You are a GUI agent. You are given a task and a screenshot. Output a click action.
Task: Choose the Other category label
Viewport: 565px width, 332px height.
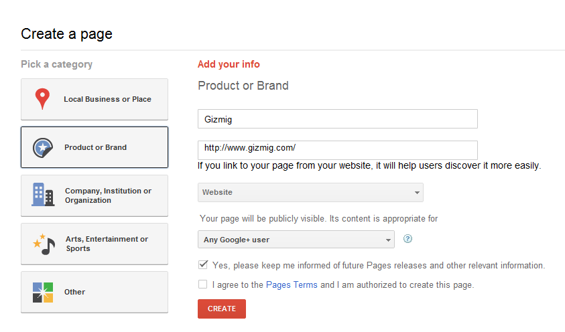coord(74,292)
